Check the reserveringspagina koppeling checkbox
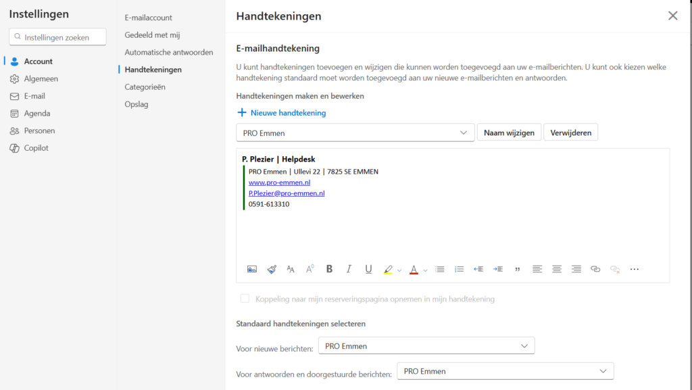Viewport: 692px width, 390px height. (x=245, y=299)
